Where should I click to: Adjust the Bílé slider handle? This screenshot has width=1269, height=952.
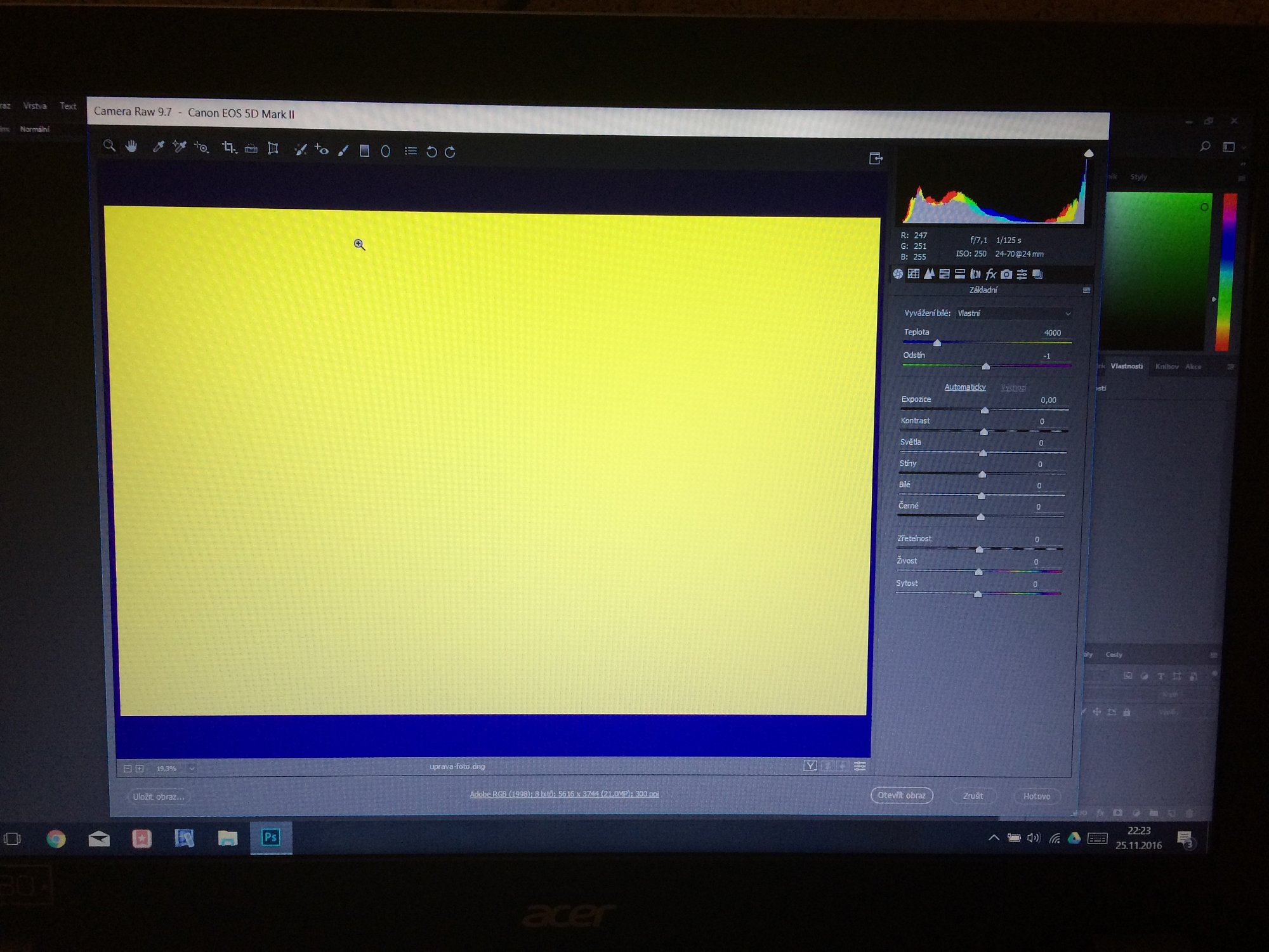point(982,495)
